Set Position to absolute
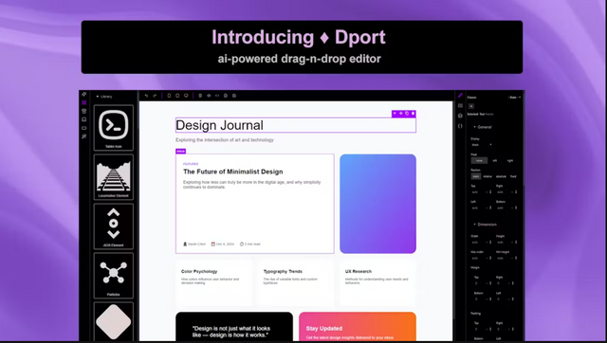The height and width of the screenshot is (343, 607). [x=501, y=176]
